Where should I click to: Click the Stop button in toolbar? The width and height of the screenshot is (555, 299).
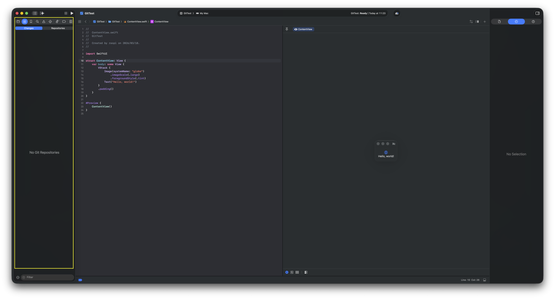coord(66,13)
